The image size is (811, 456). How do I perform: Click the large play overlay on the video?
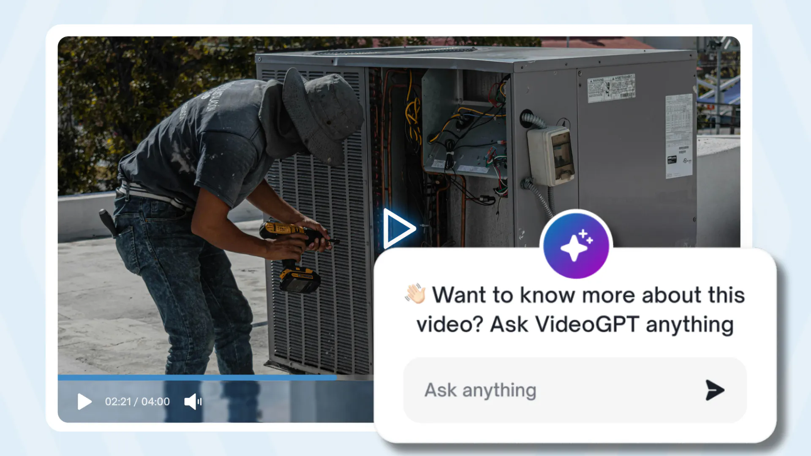(x=399, y=228)
